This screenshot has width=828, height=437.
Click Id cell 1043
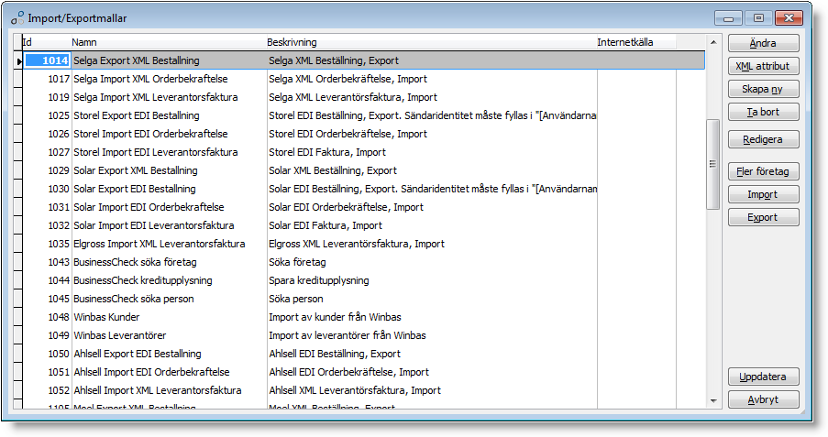click(47, 262)
